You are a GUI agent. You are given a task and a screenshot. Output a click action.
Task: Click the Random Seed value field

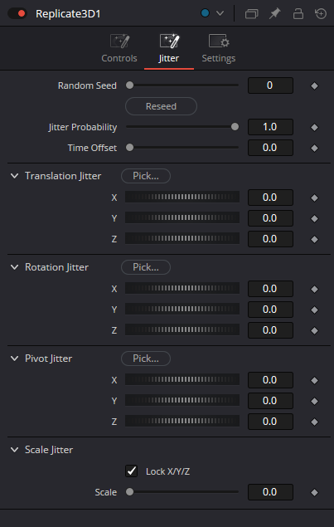(270, 85)
